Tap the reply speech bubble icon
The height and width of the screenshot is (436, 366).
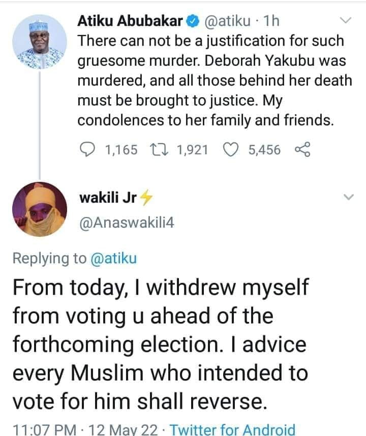pyautogui.click(x=87, y=150)
